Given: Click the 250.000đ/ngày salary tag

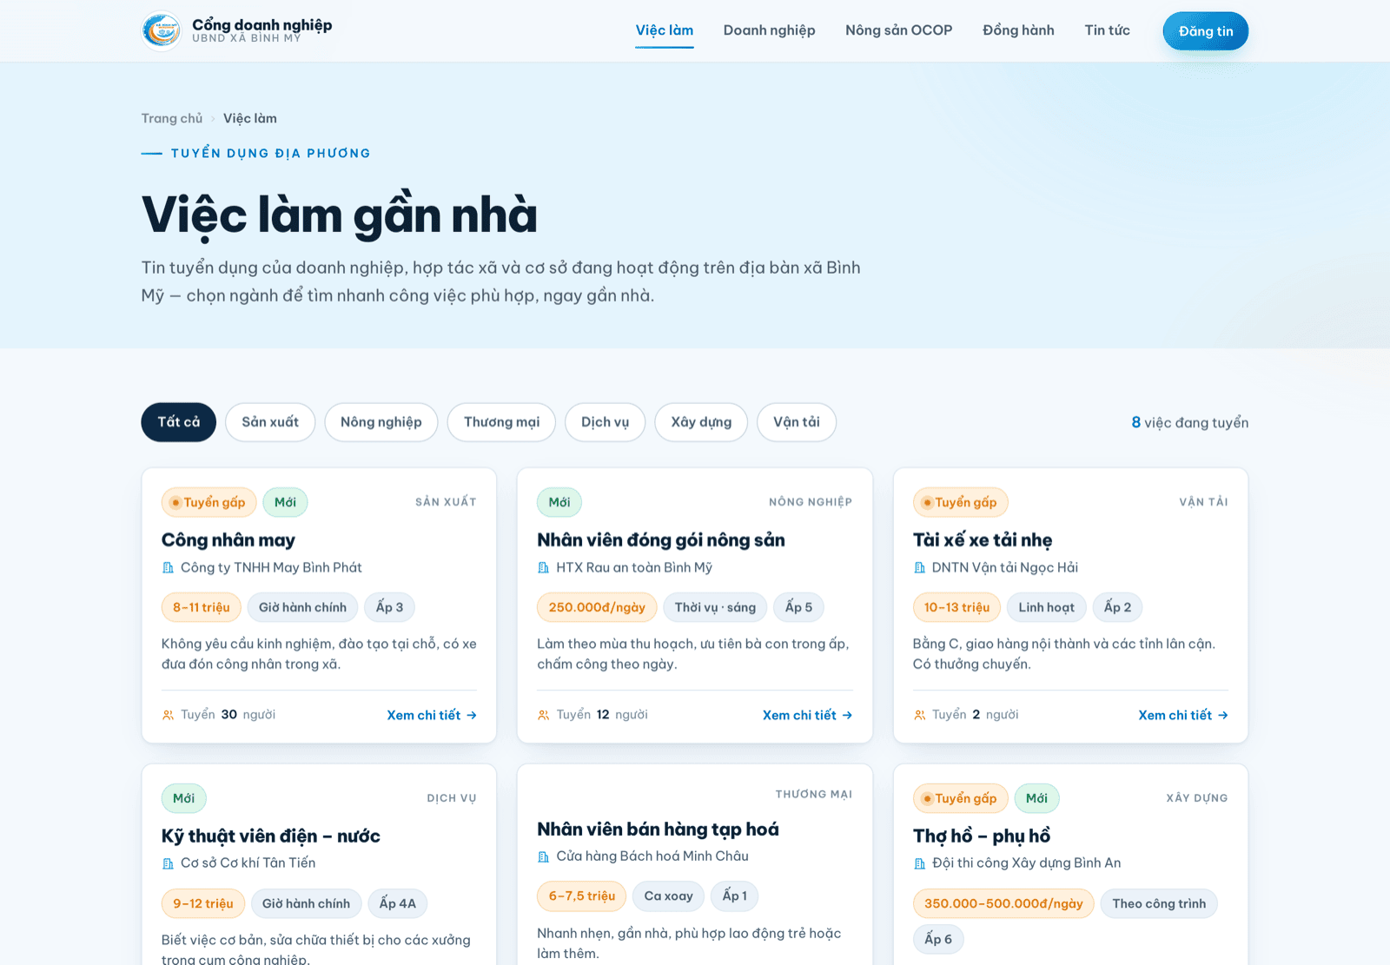Looking at the screenshot, I should click(x=597, y=607).
